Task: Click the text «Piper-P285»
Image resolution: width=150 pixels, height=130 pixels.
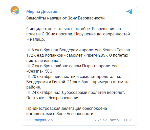Action: pyautogui.click(x=96, y=55)
